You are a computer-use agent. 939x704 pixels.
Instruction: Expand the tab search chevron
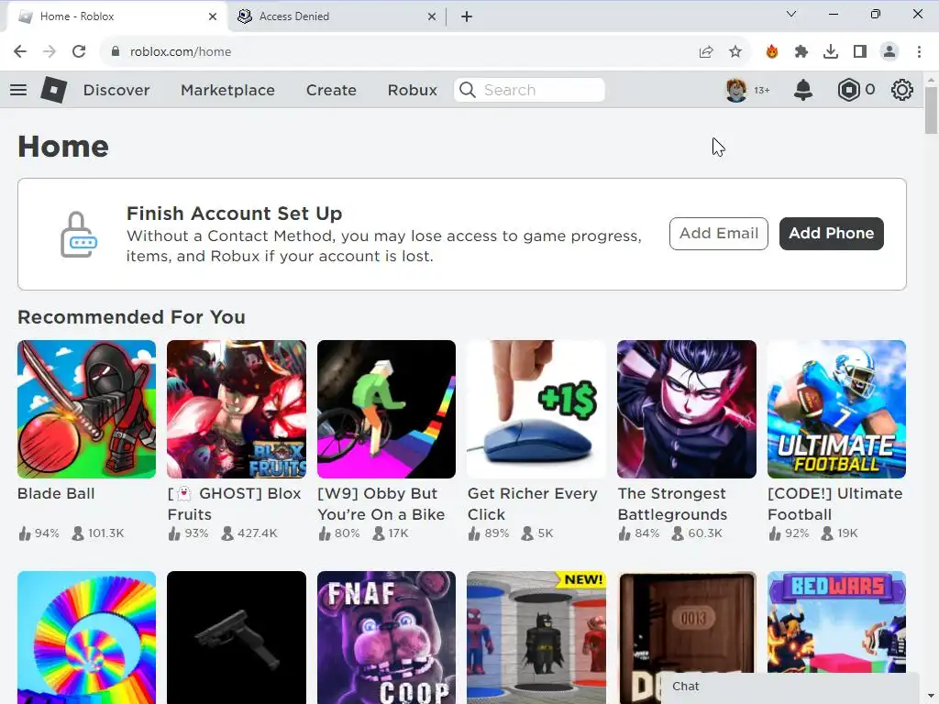791,14
